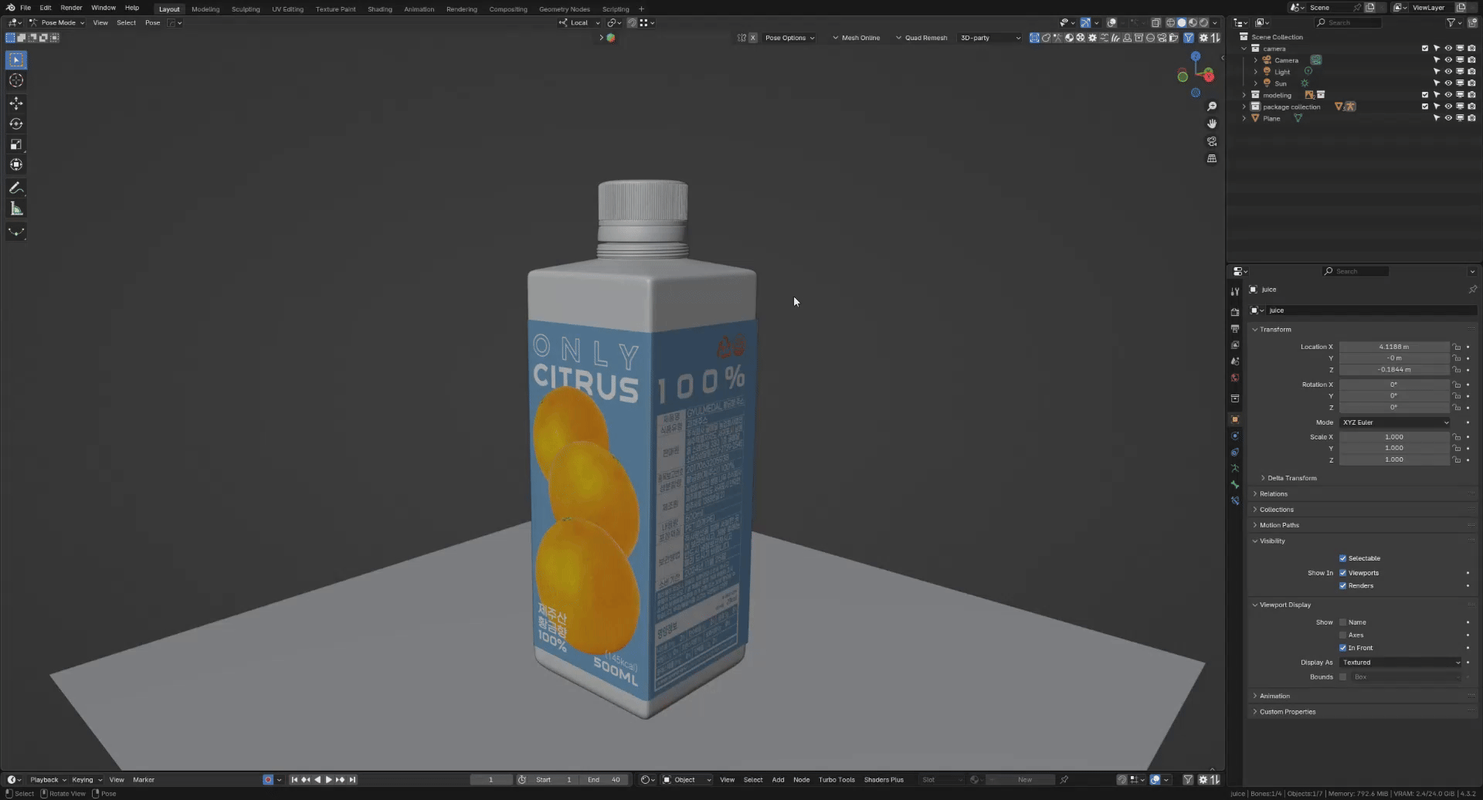Click the Pose Options button
This screenshot has width=1483, height=800.
(x=789, y=38)
